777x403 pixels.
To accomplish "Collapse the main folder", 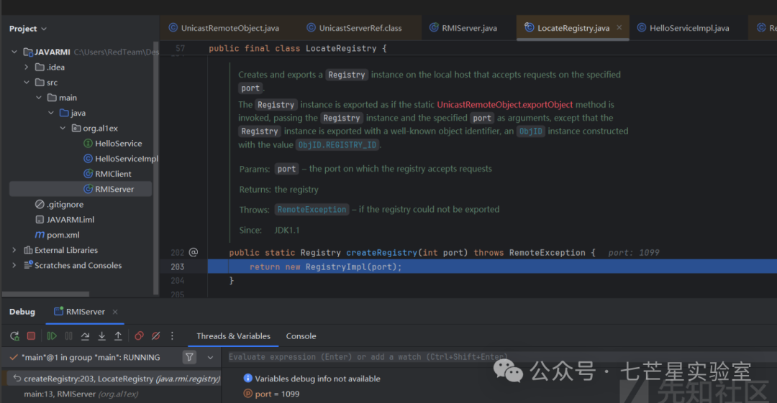I will pyautogui.click(x=39, y=98).
